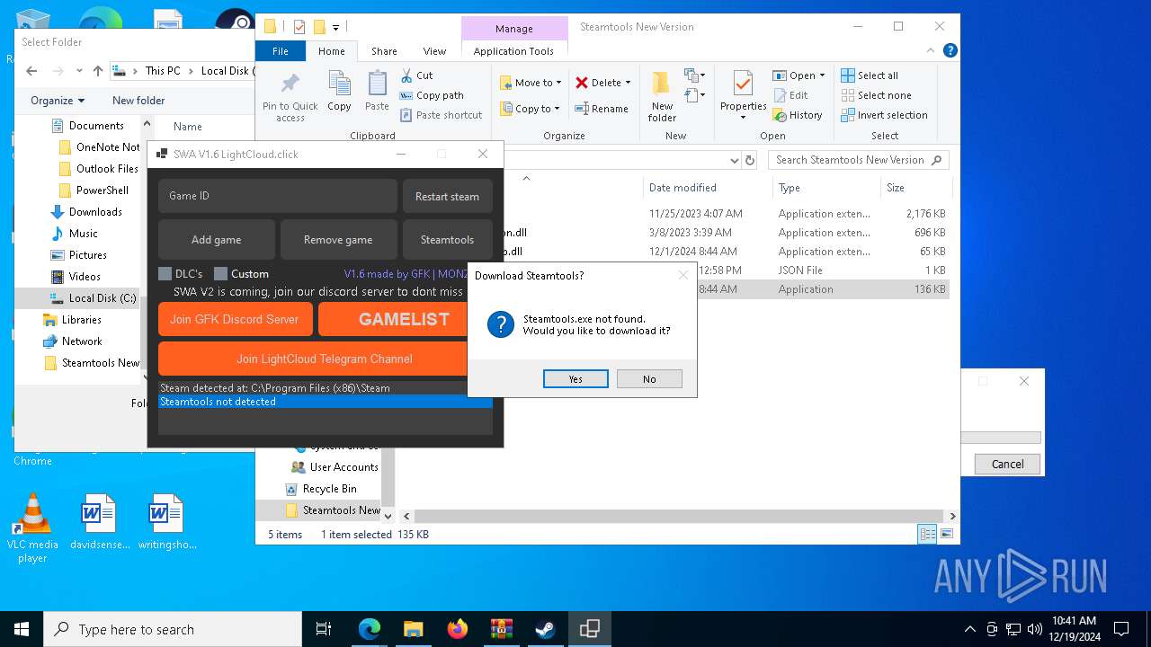The width and height of the screenshot is (1151, 647).
Task: Expand the Delete dropdown arrow
Action: point(628,83)
